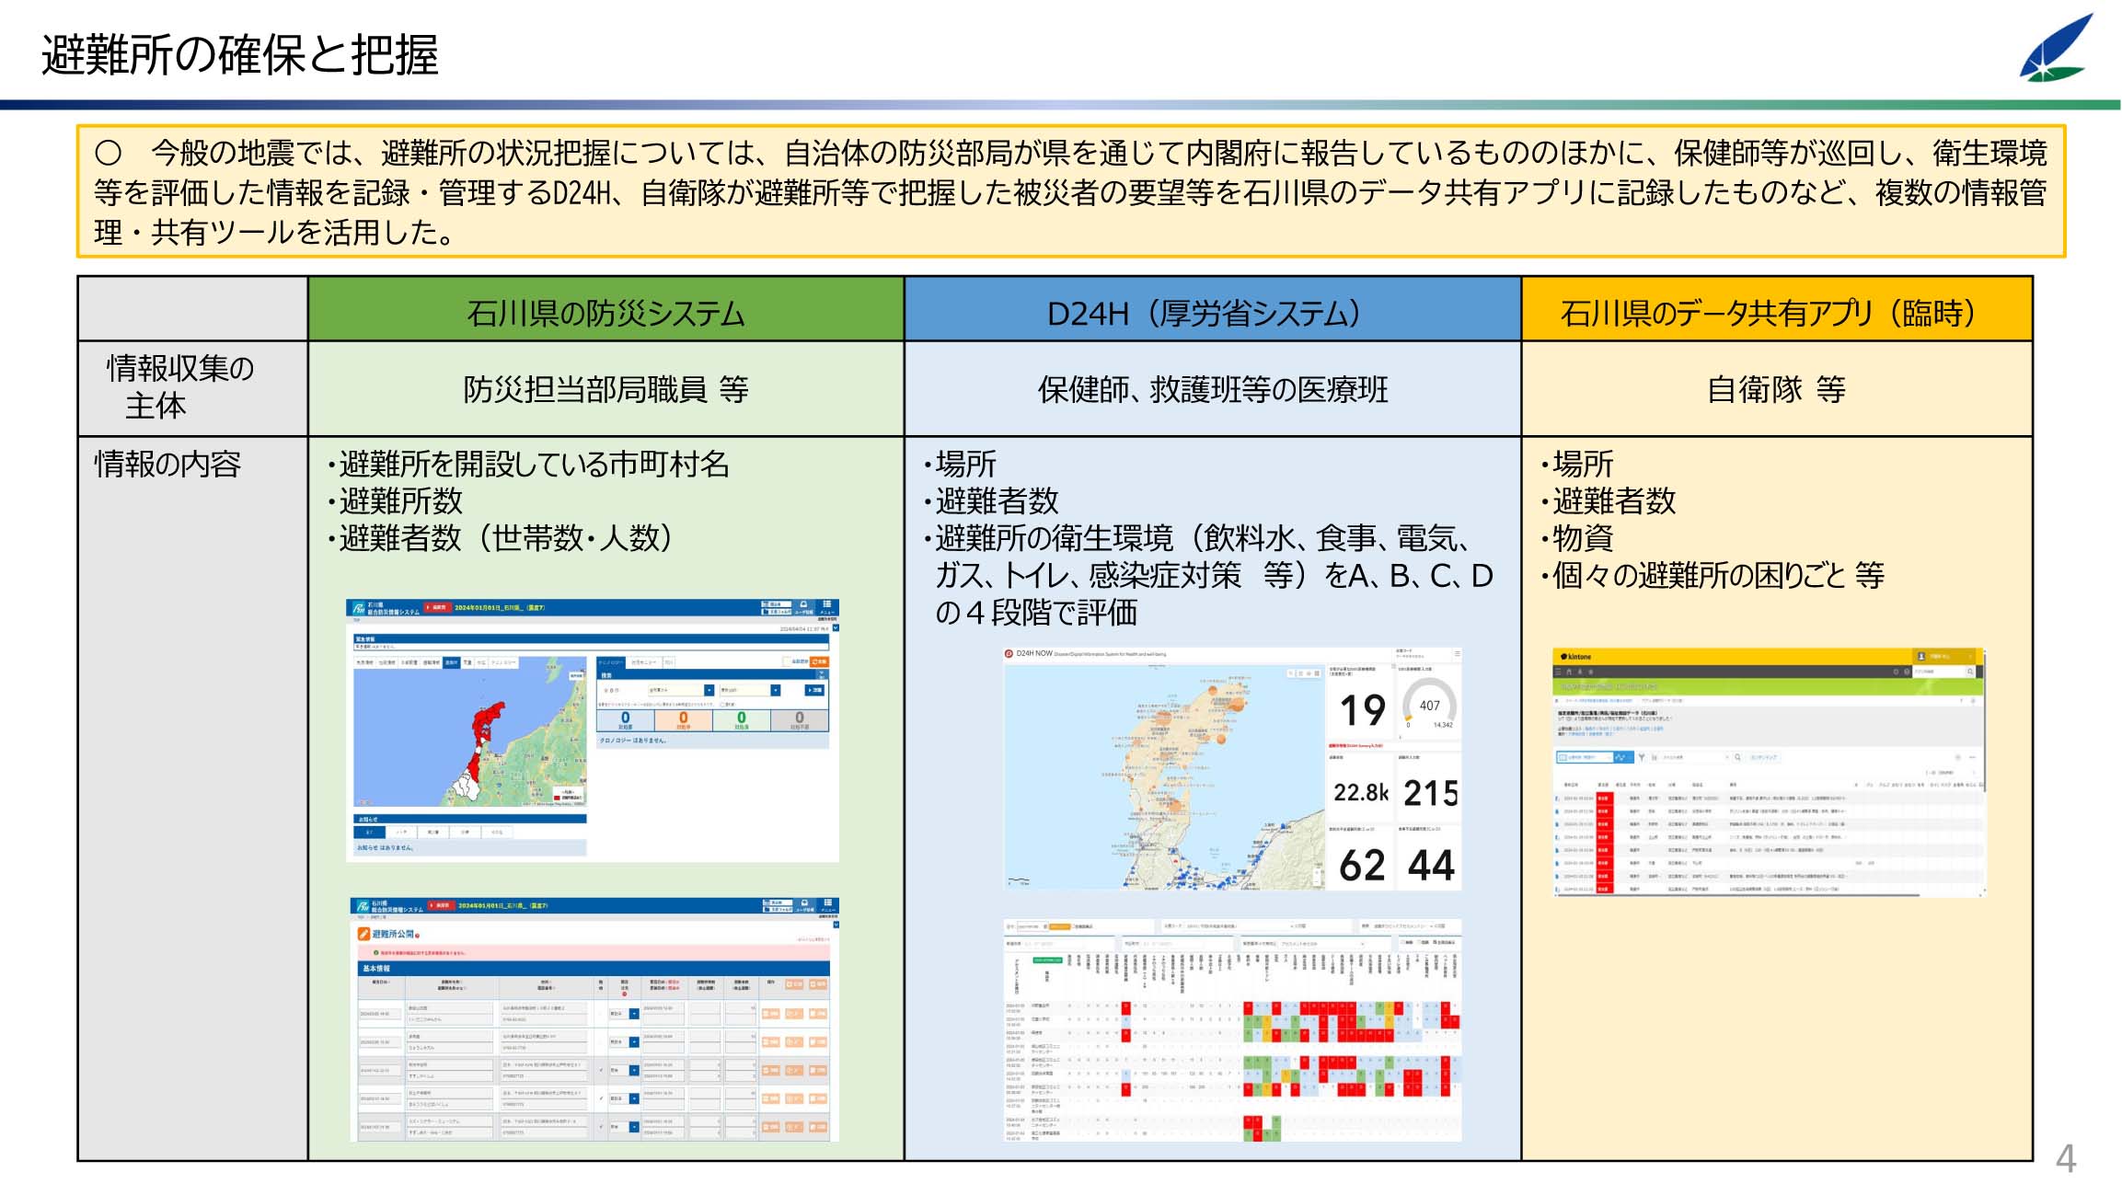
Task: Select the first tab under お知らせ
Action: 369,832
